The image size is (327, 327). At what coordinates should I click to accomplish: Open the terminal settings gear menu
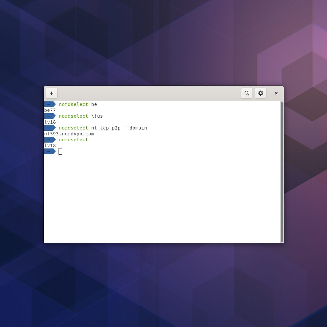[x=261, y=93]
